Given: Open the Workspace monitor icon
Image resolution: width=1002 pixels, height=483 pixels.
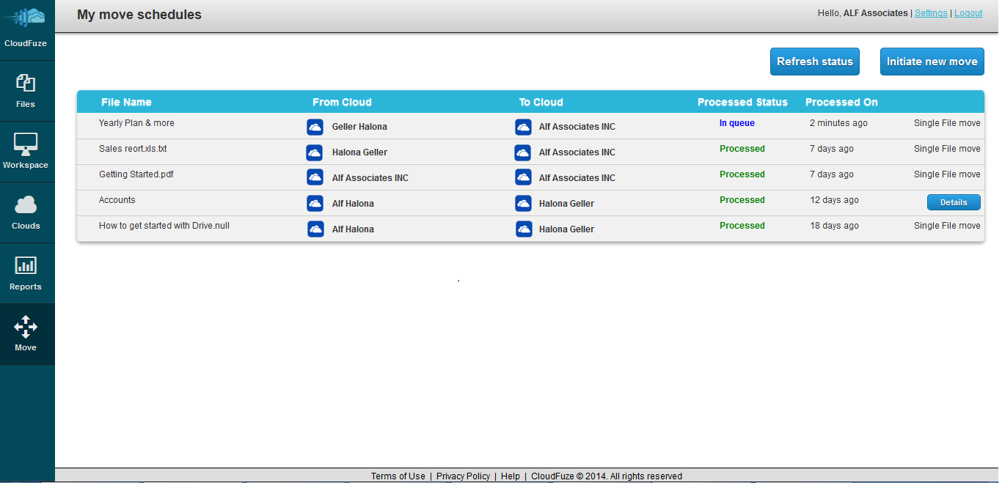Looking at the screenshot, I should tap(26, 144).
